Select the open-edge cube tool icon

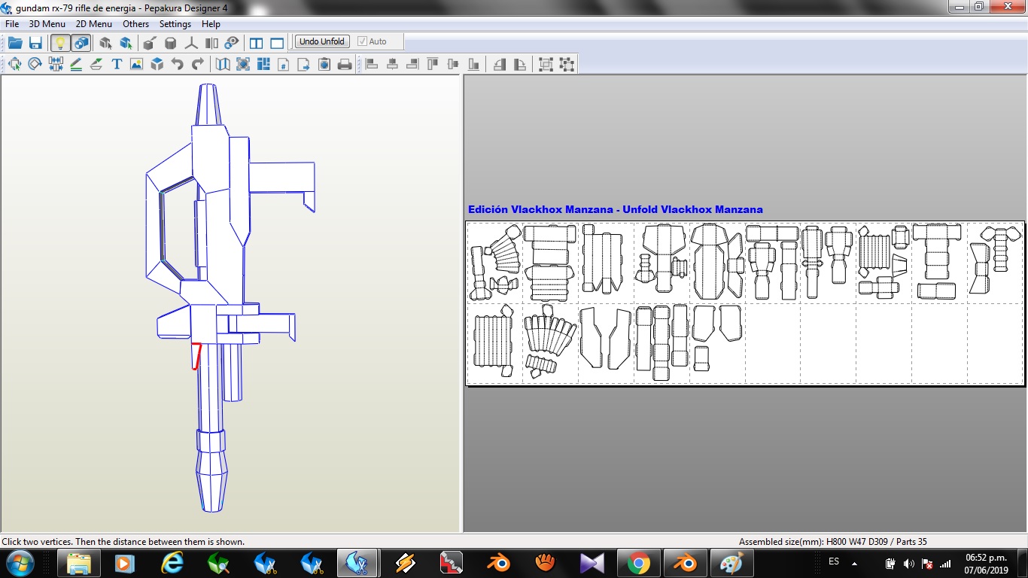click(x=150, y=43)
